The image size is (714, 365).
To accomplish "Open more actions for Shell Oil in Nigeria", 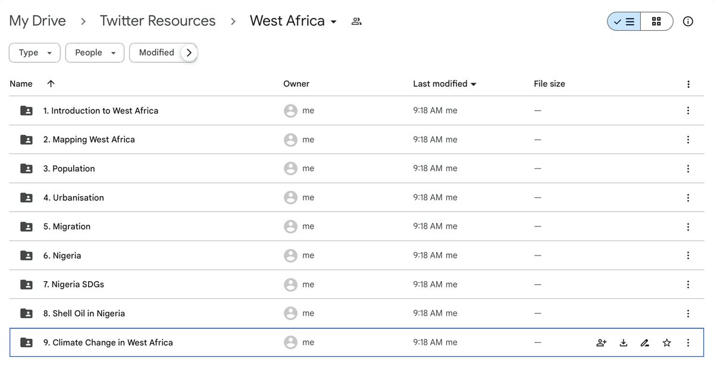I will coord(688,313).
